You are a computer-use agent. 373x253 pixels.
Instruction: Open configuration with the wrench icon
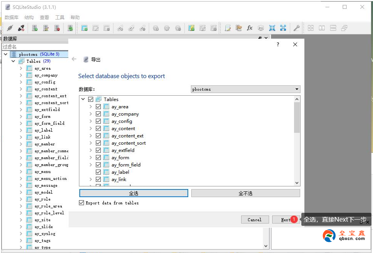[x=296, y=28]
